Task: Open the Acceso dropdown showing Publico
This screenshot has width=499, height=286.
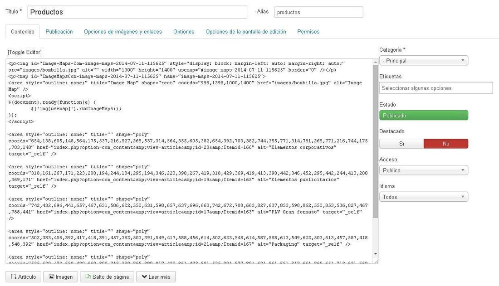Action: pyautogui.click(x=424, y=170)
